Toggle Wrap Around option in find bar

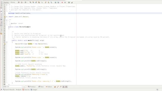coord(66,87)
